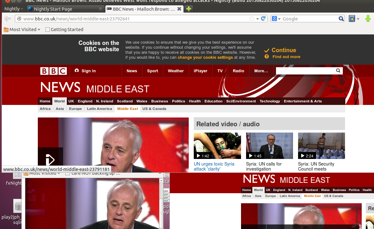Screen dimensions: 374x229
Task: Open iPlayer in the BBC top bar
Action: tap(200, 71)
